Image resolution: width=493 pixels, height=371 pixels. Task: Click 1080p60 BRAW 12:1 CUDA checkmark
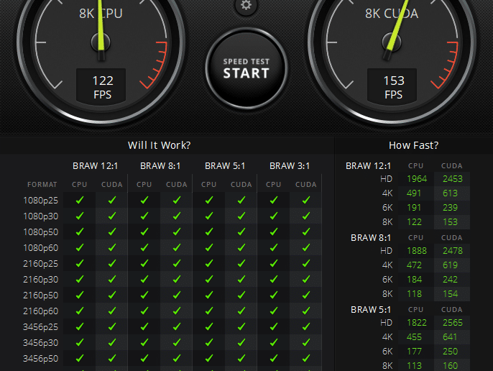point(112,247)
